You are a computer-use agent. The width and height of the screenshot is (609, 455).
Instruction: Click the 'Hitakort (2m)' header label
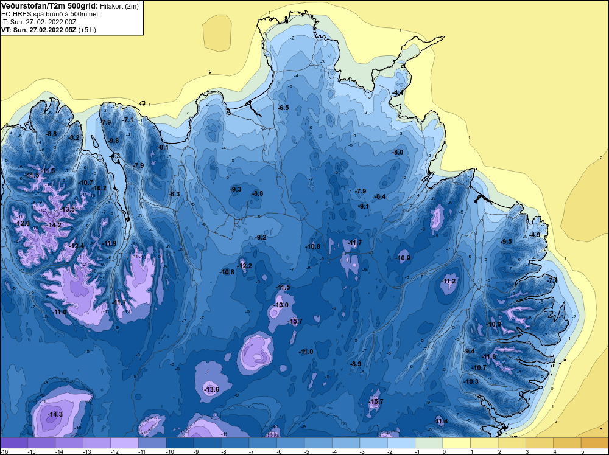pyautogui.click(x=119, y=6)
